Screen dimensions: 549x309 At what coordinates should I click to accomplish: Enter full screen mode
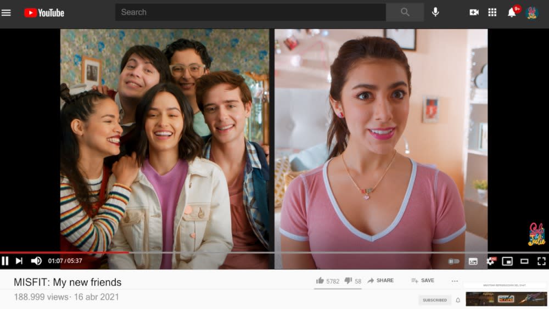(x=541, y=261)
